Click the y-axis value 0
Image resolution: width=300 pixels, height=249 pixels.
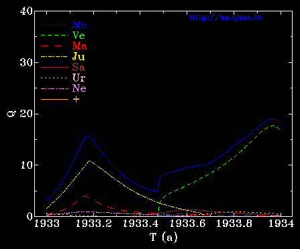click(x=30, y=216)
